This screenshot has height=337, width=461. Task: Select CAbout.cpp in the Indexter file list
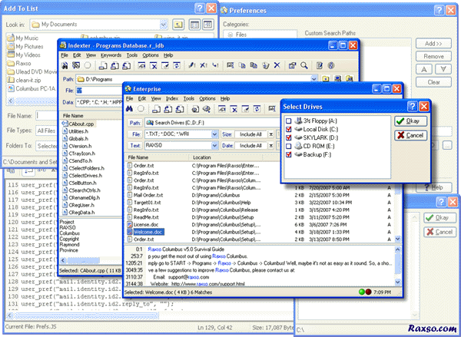click(81, 124)
